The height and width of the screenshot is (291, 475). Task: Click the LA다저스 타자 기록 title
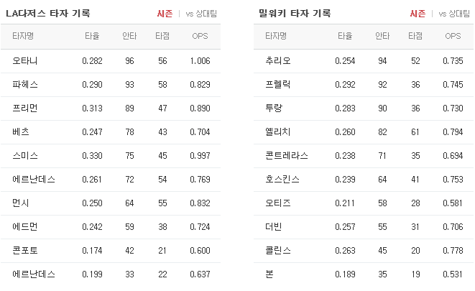click(x=48, y=14)
